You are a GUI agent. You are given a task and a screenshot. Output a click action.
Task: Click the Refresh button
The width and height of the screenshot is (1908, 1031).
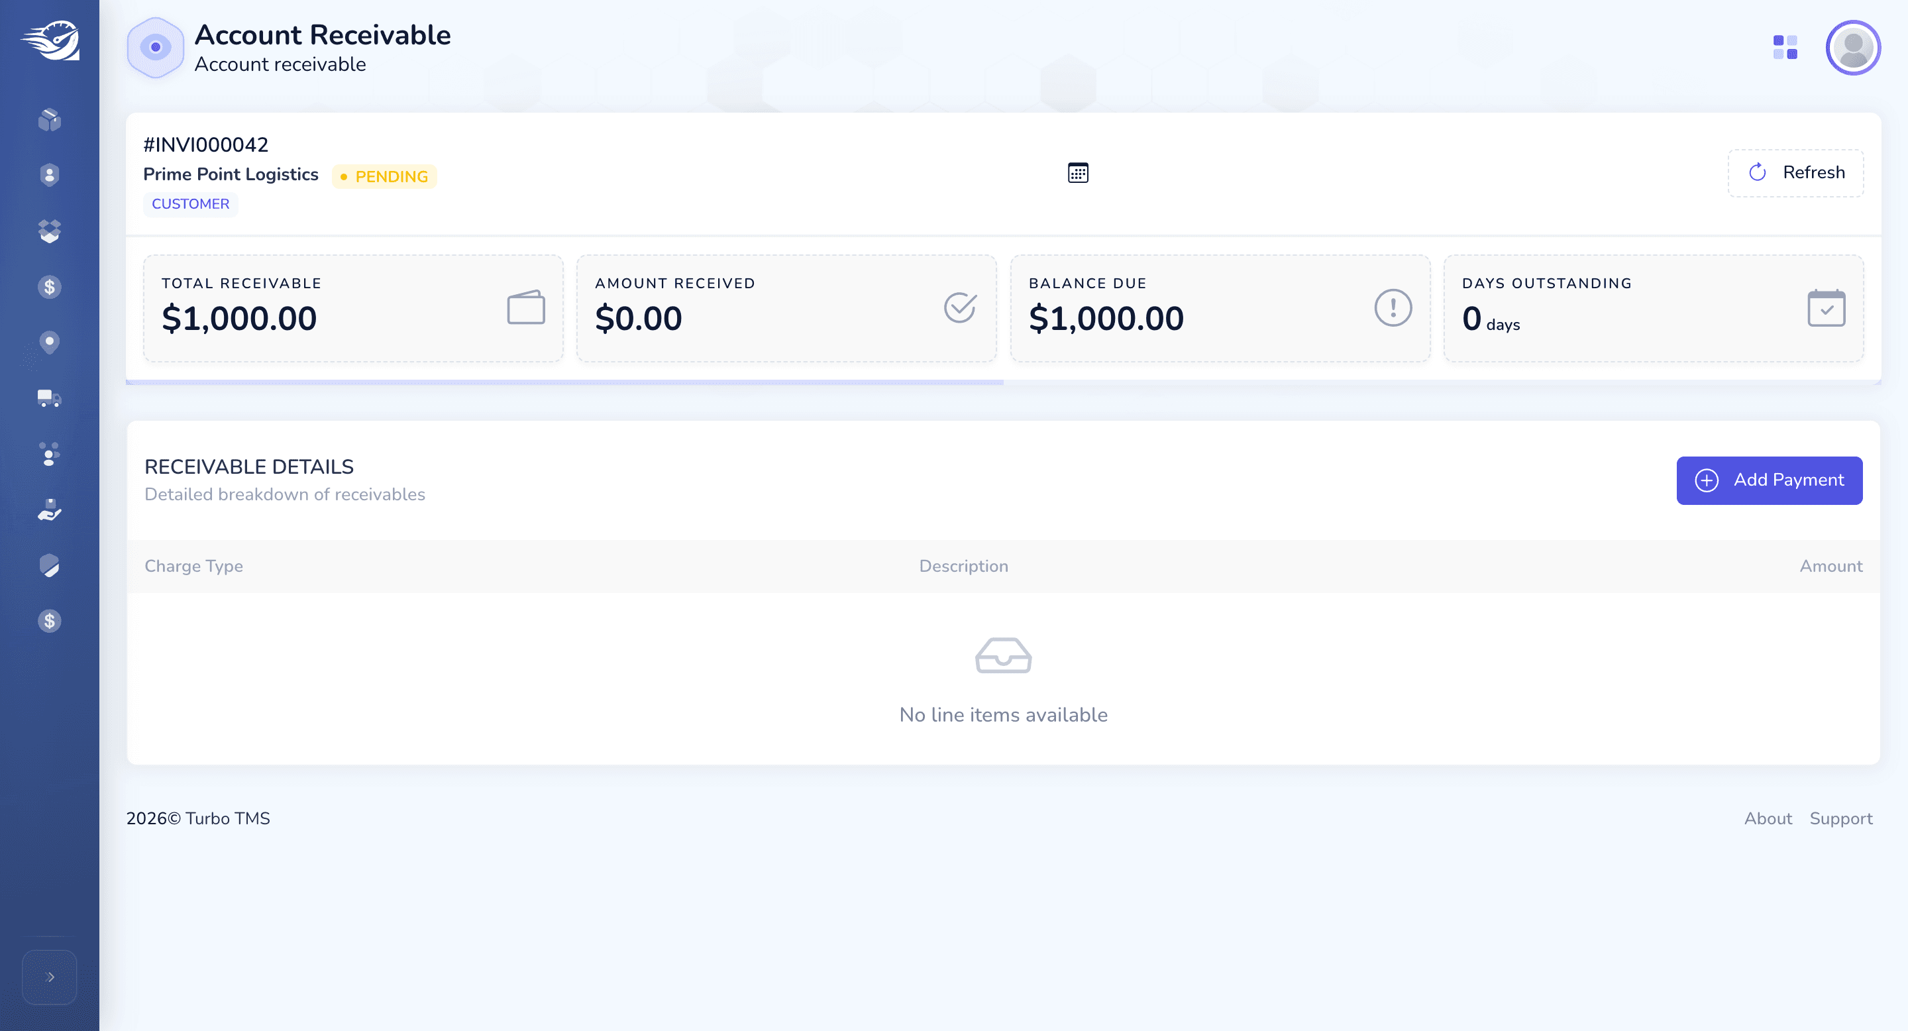(x=1795, y=172)
